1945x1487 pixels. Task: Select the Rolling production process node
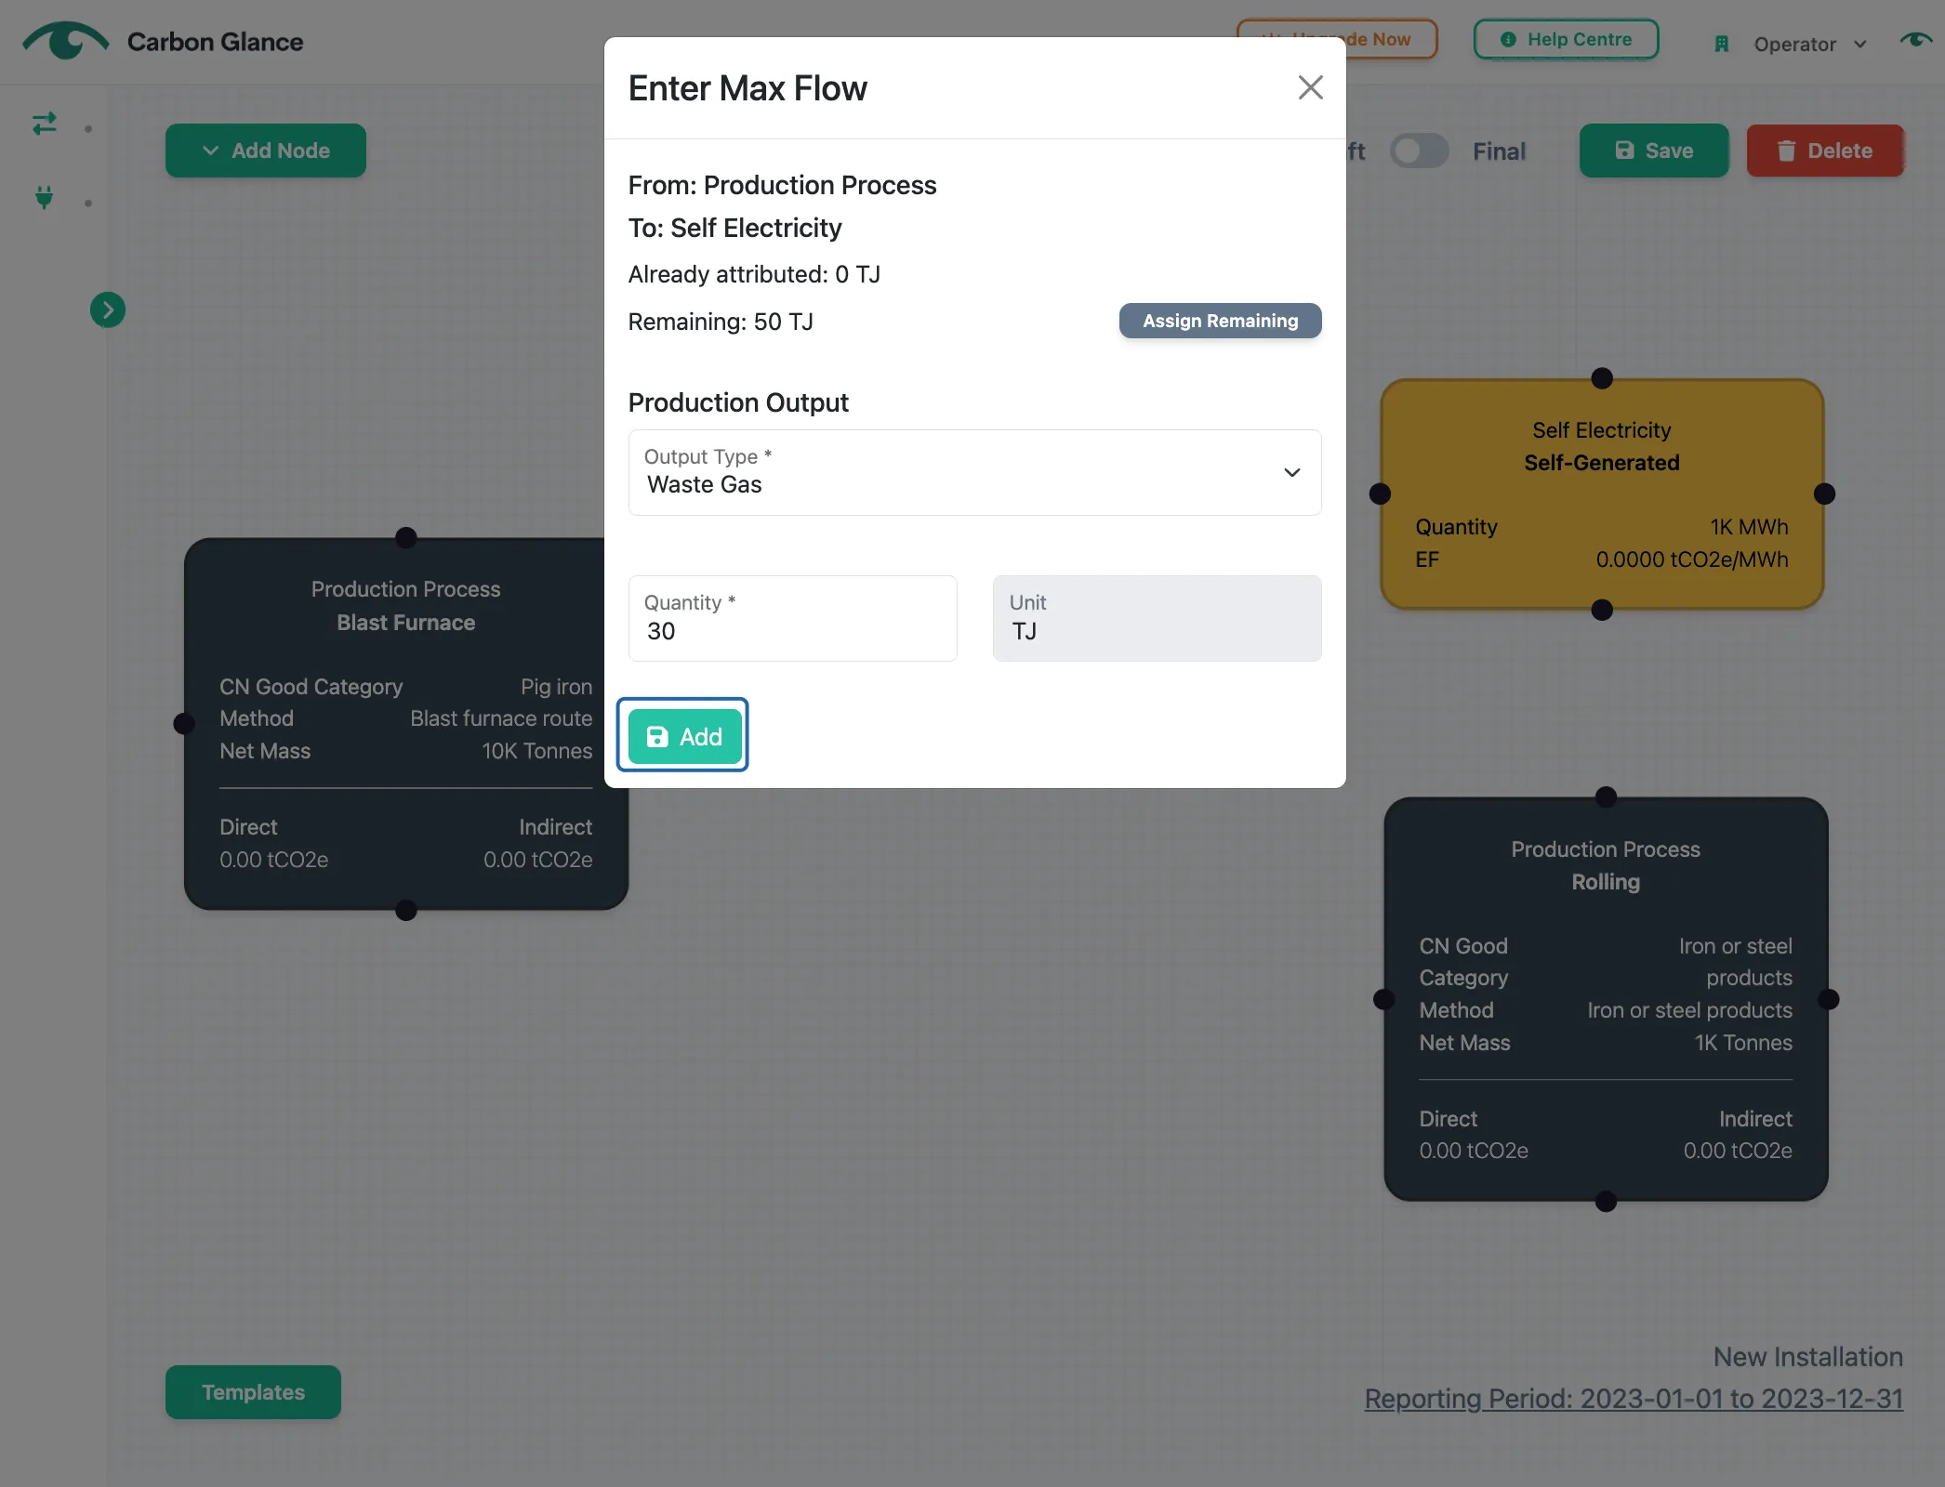coord(1606,999)
